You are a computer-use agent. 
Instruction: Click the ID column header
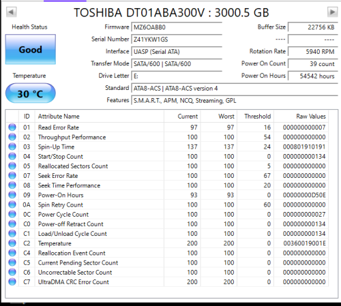click(27, 117)
